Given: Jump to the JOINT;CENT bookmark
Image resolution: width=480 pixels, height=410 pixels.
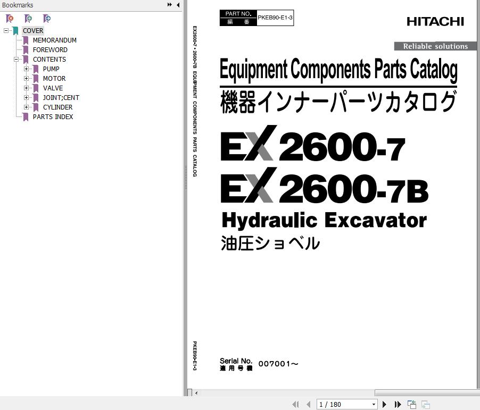Looking at the screenshot, I should [61, 98].
